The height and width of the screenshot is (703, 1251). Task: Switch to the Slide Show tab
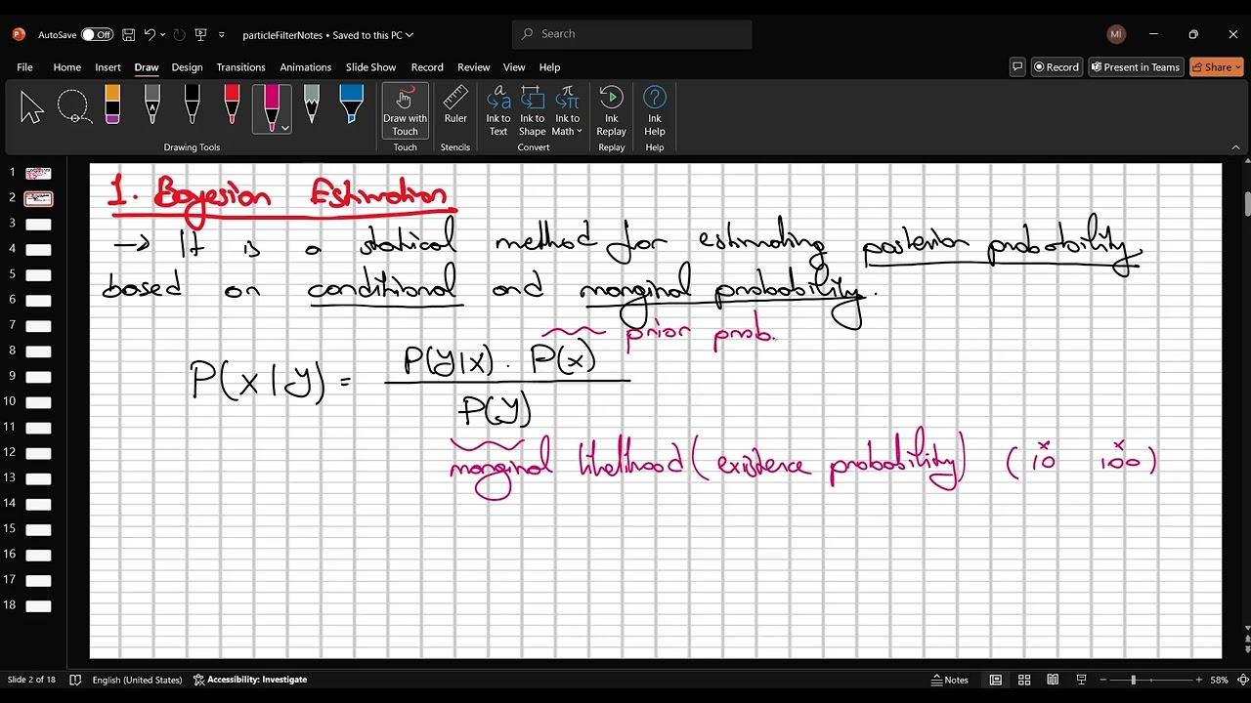(x=370, y=67)
